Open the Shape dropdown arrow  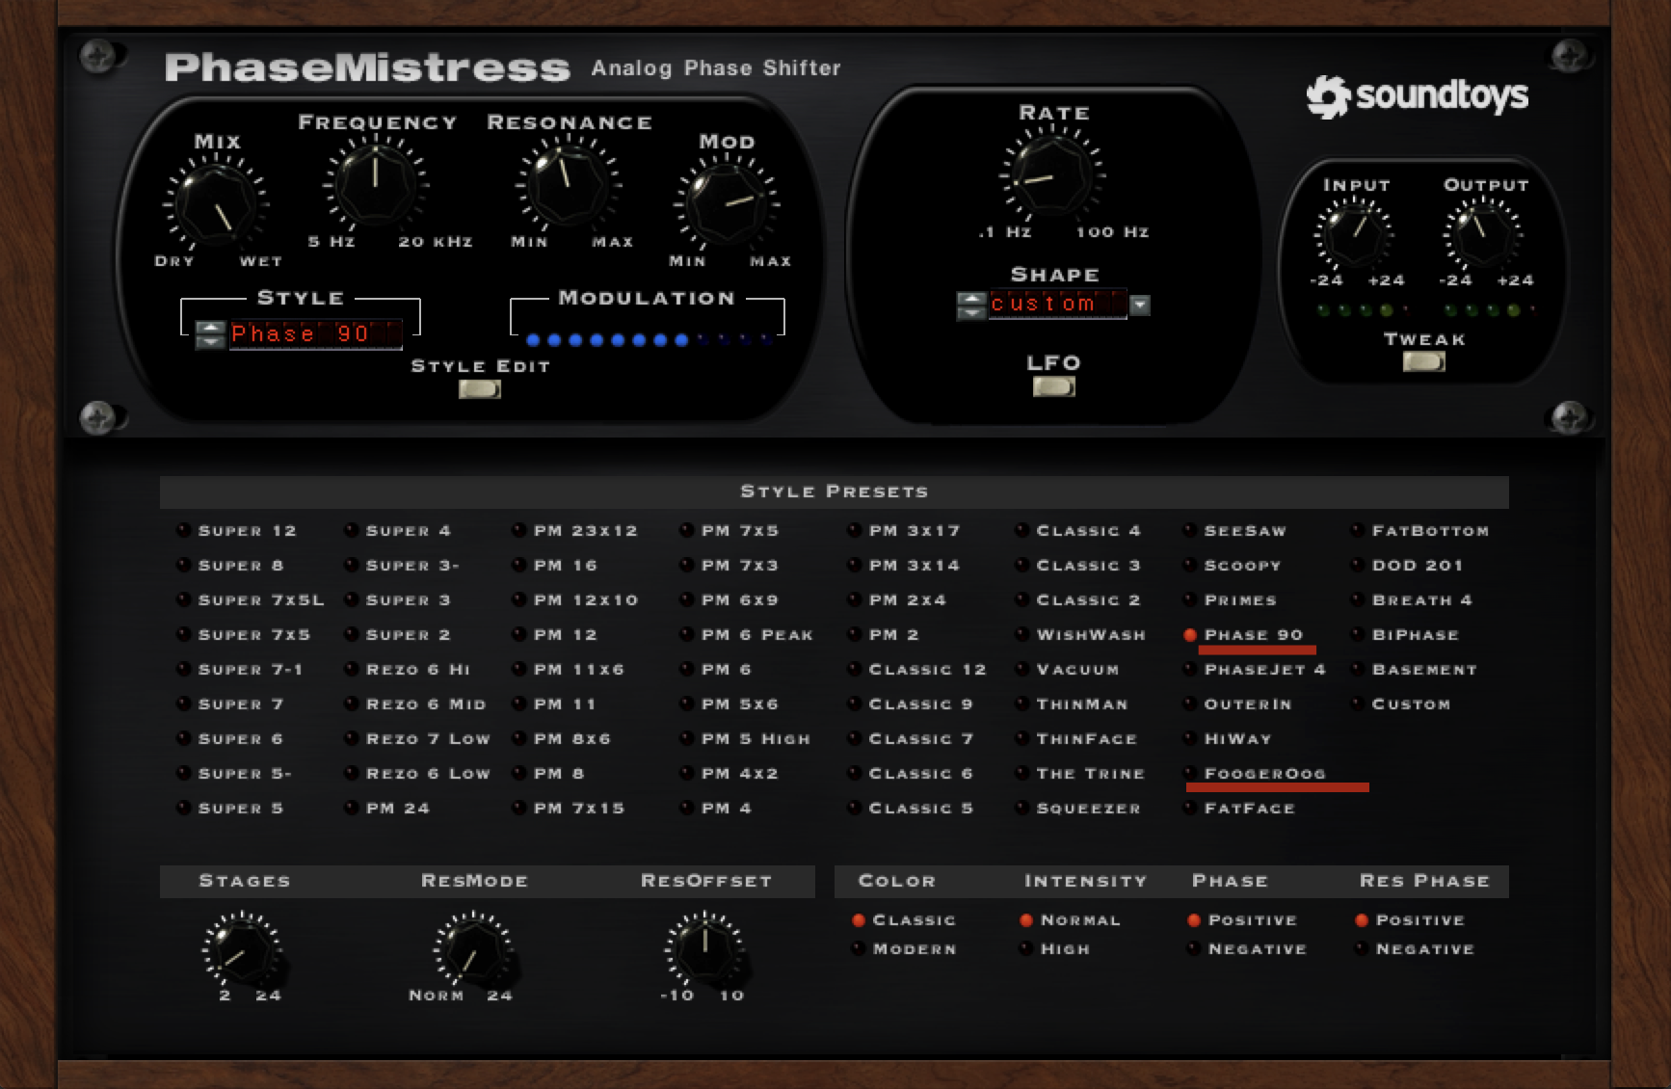pyautogui.click(x=1140, y=305)
